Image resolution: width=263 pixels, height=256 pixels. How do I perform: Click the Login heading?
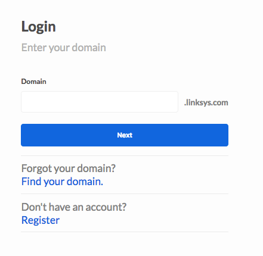pos(39,27)
